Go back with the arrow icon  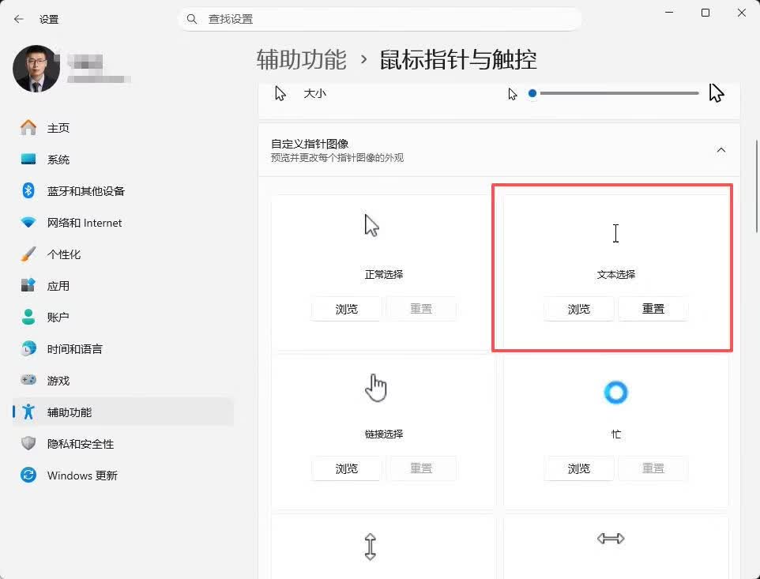tap(18, 20)
